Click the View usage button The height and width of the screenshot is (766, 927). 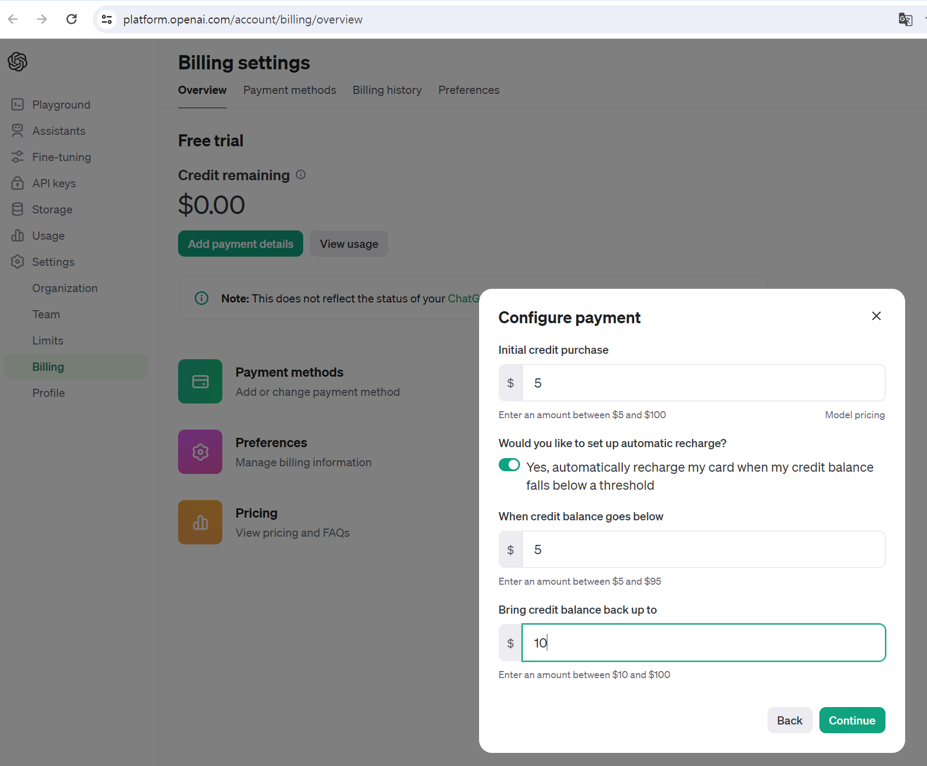[x=349, y=244]
